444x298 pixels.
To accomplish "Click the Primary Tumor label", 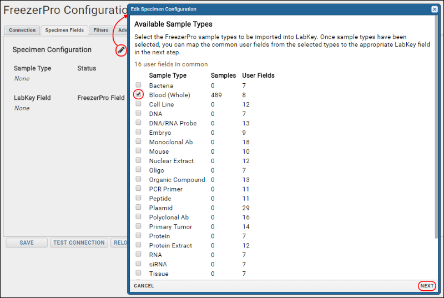I will tap(170, 226).
